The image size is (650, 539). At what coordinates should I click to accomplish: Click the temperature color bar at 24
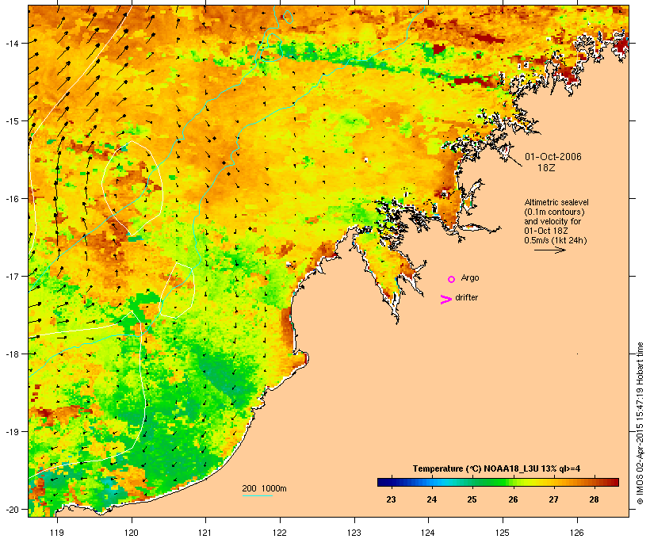click(431, 482)
